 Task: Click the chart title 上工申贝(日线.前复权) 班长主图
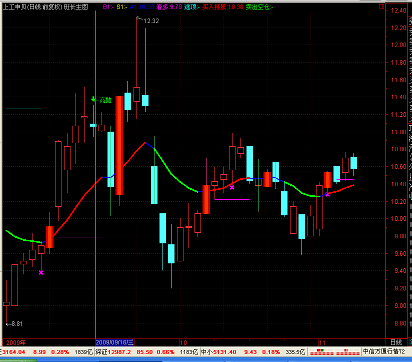click(45, 7)
